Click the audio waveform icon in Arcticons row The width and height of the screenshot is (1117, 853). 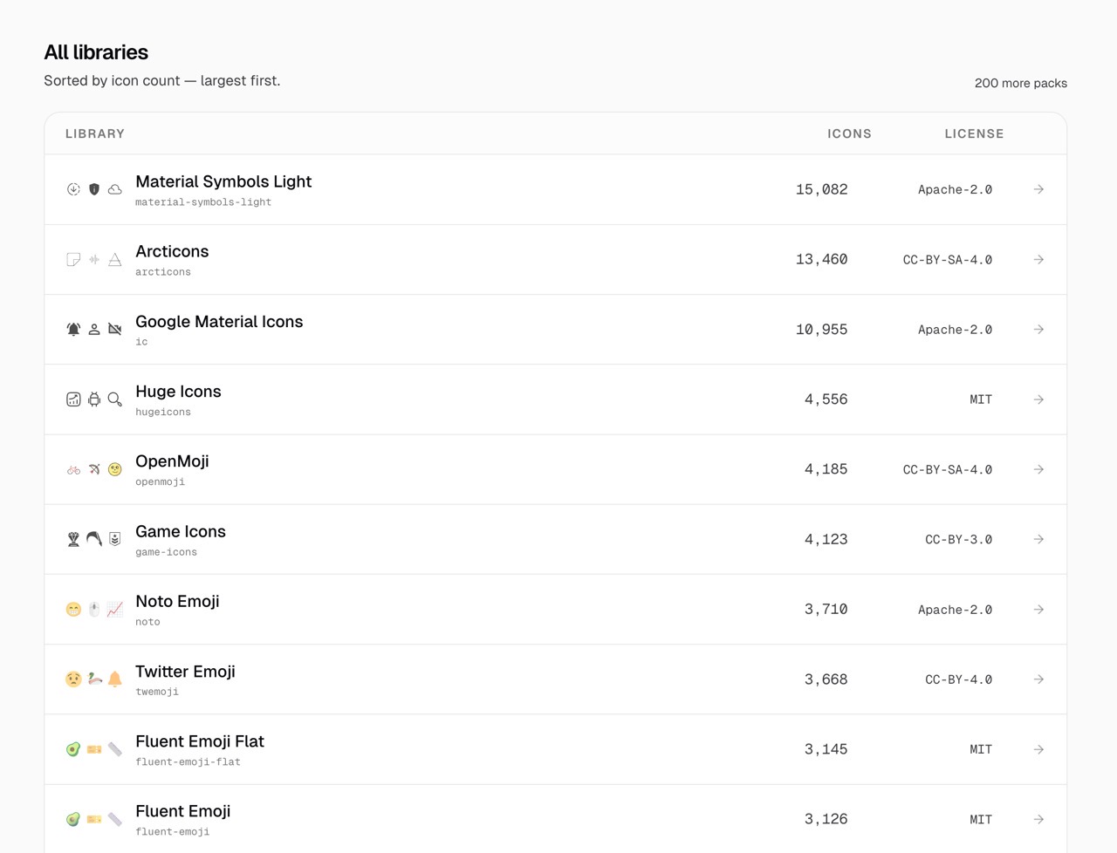(x=94, y=260)
